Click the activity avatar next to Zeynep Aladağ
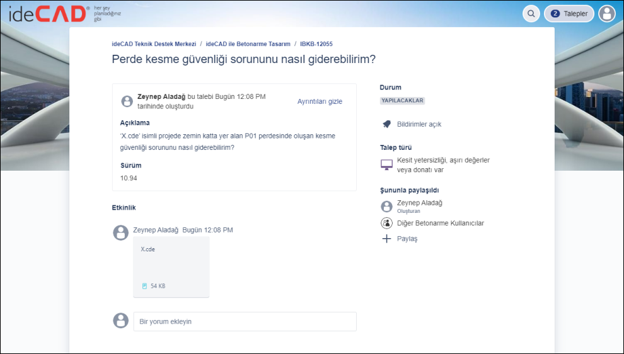Image resolution: width=624 pixels, height=354 pixels. (x=120, y=232)
